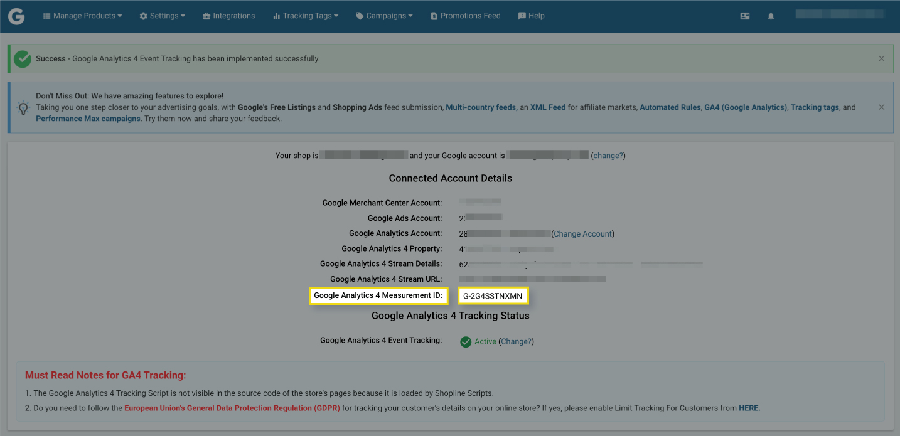The height and width of the screenshot is (436, 900).
Task: Click the green Active status check icon
Action: (466, 342)
